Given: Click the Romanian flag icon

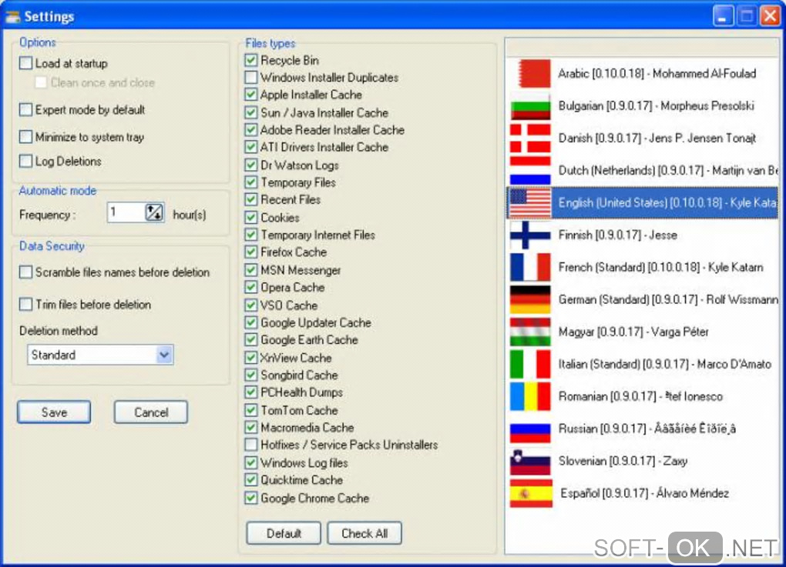Looking at the screenshot, I should [530, 396].
